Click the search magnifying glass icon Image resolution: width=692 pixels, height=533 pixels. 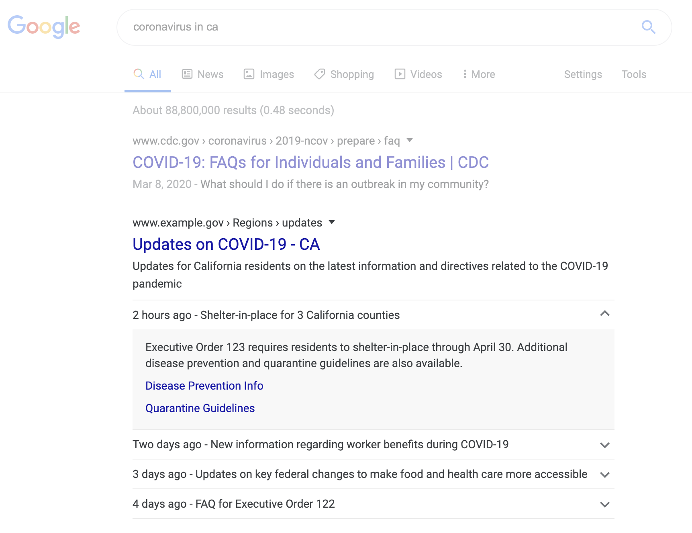(x=648, y=27)
